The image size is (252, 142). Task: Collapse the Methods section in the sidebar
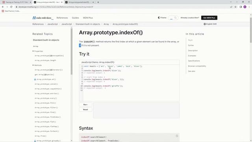37,65
